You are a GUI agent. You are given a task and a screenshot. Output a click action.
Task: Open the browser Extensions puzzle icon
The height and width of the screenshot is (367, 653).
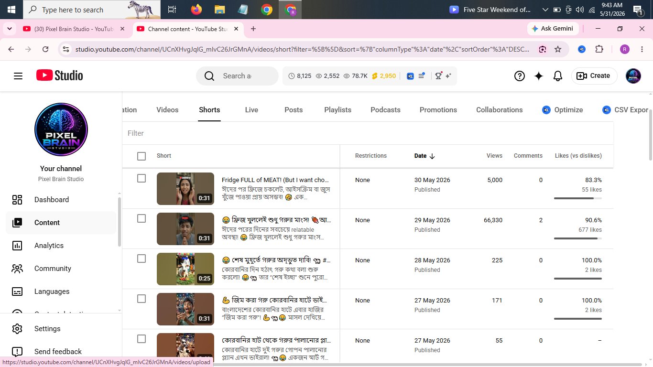pos(599,49)
